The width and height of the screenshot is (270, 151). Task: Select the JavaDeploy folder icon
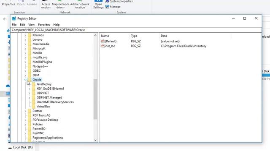(x=33, y=84)
